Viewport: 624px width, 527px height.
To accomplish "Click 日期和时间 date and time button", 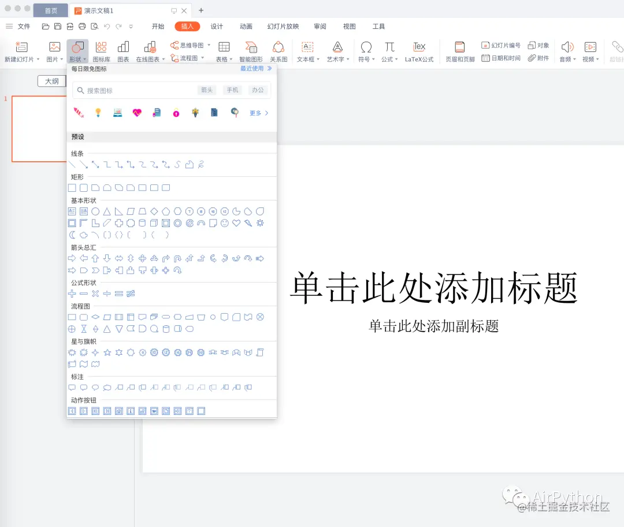I will 500,58.
